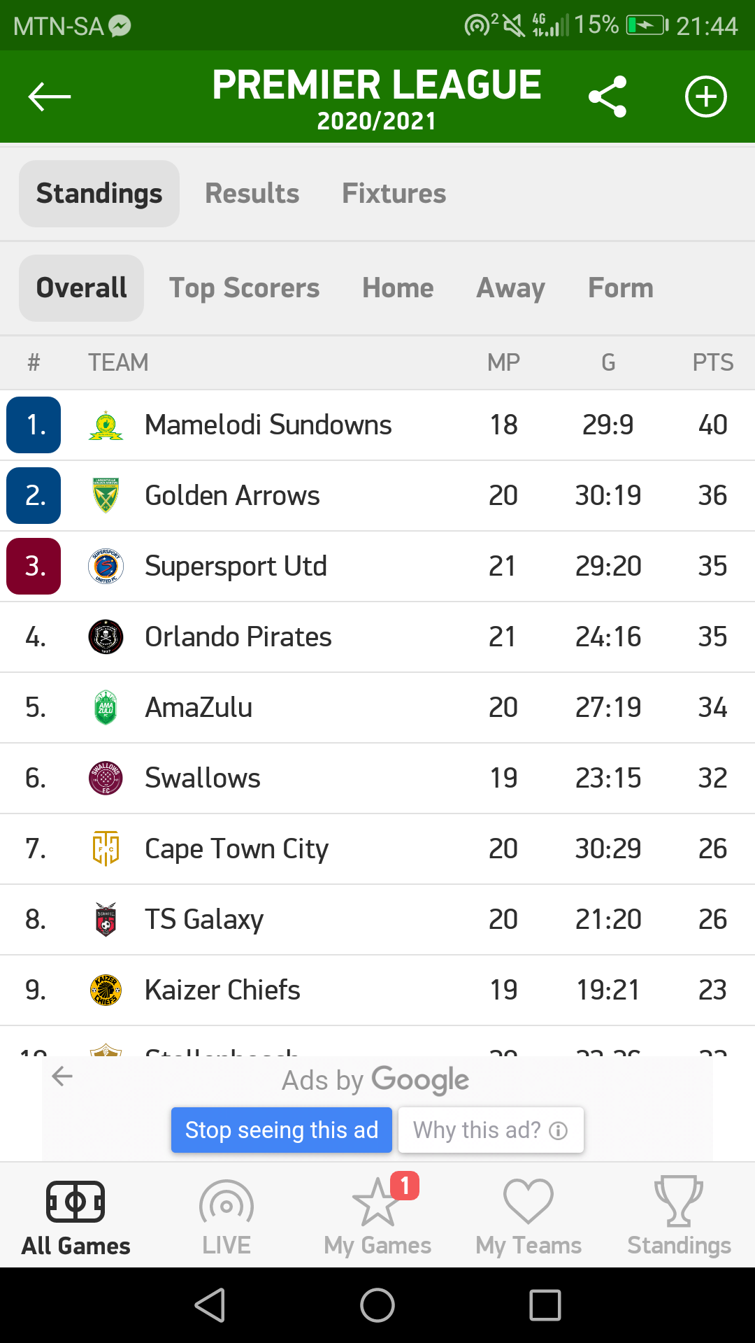
Task: Tap the back arrow in the header
Action: pyautogui.click(x=49, y=97)
